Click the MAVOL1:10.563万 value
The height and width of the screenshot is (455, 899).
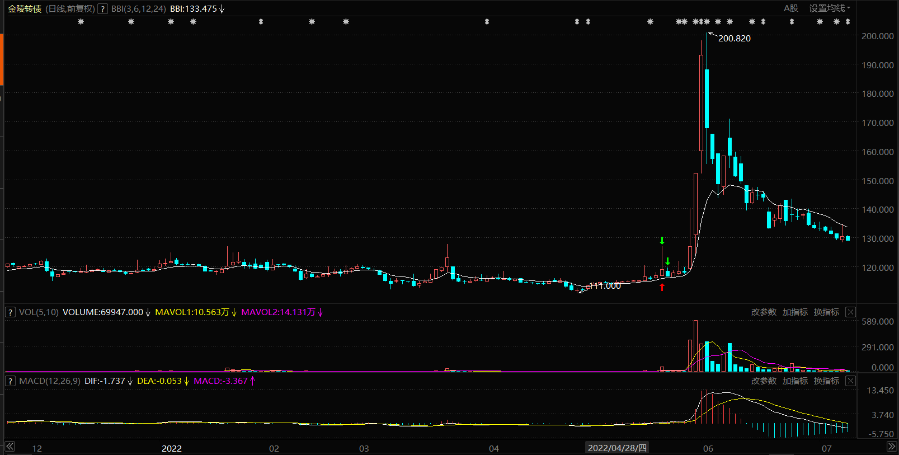192,312
